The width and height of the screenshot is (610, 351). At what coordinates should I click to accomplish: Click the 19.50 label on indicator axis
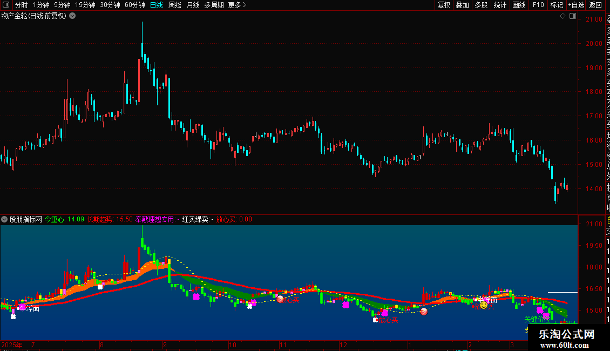594,246
